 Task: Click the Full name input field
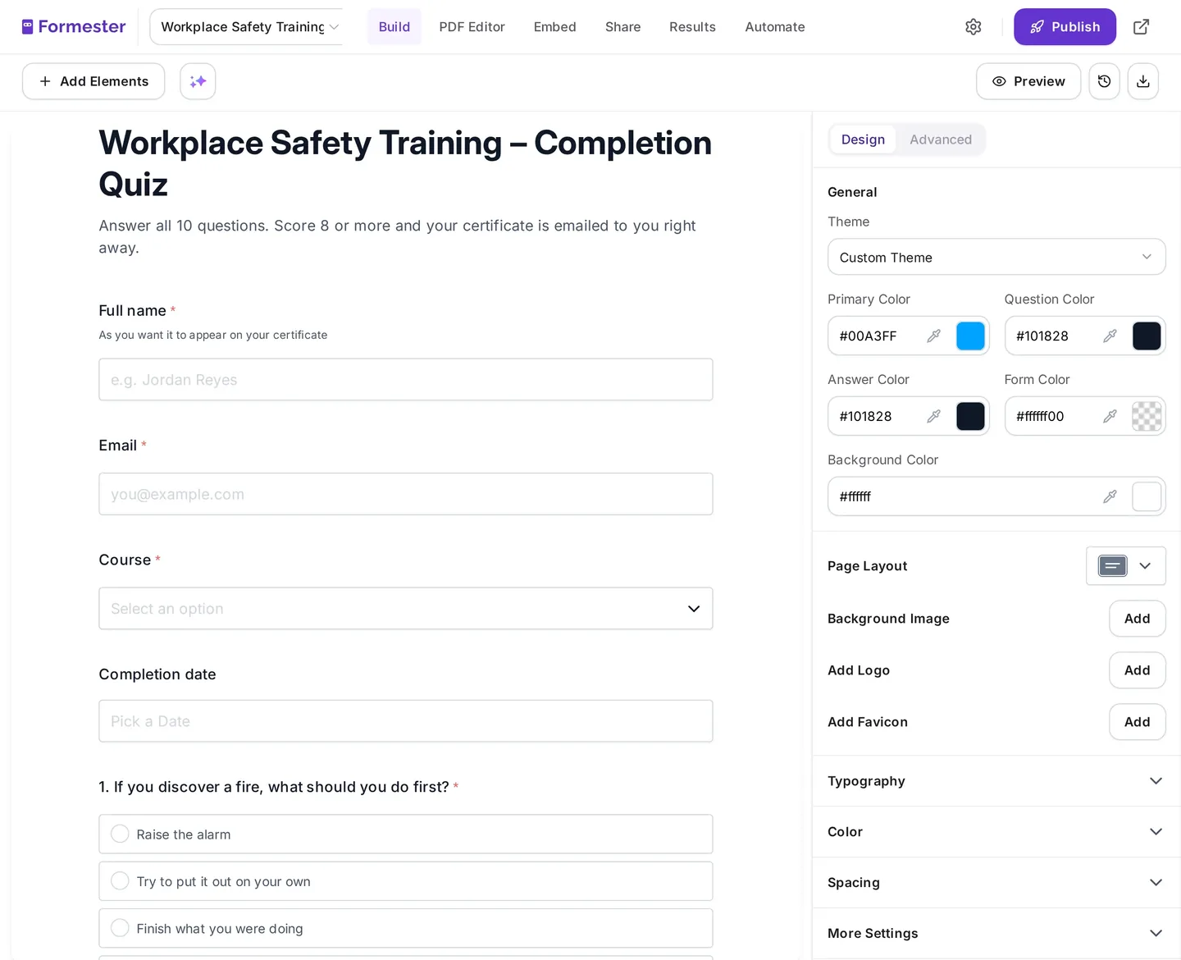click(x=406, y=380)
